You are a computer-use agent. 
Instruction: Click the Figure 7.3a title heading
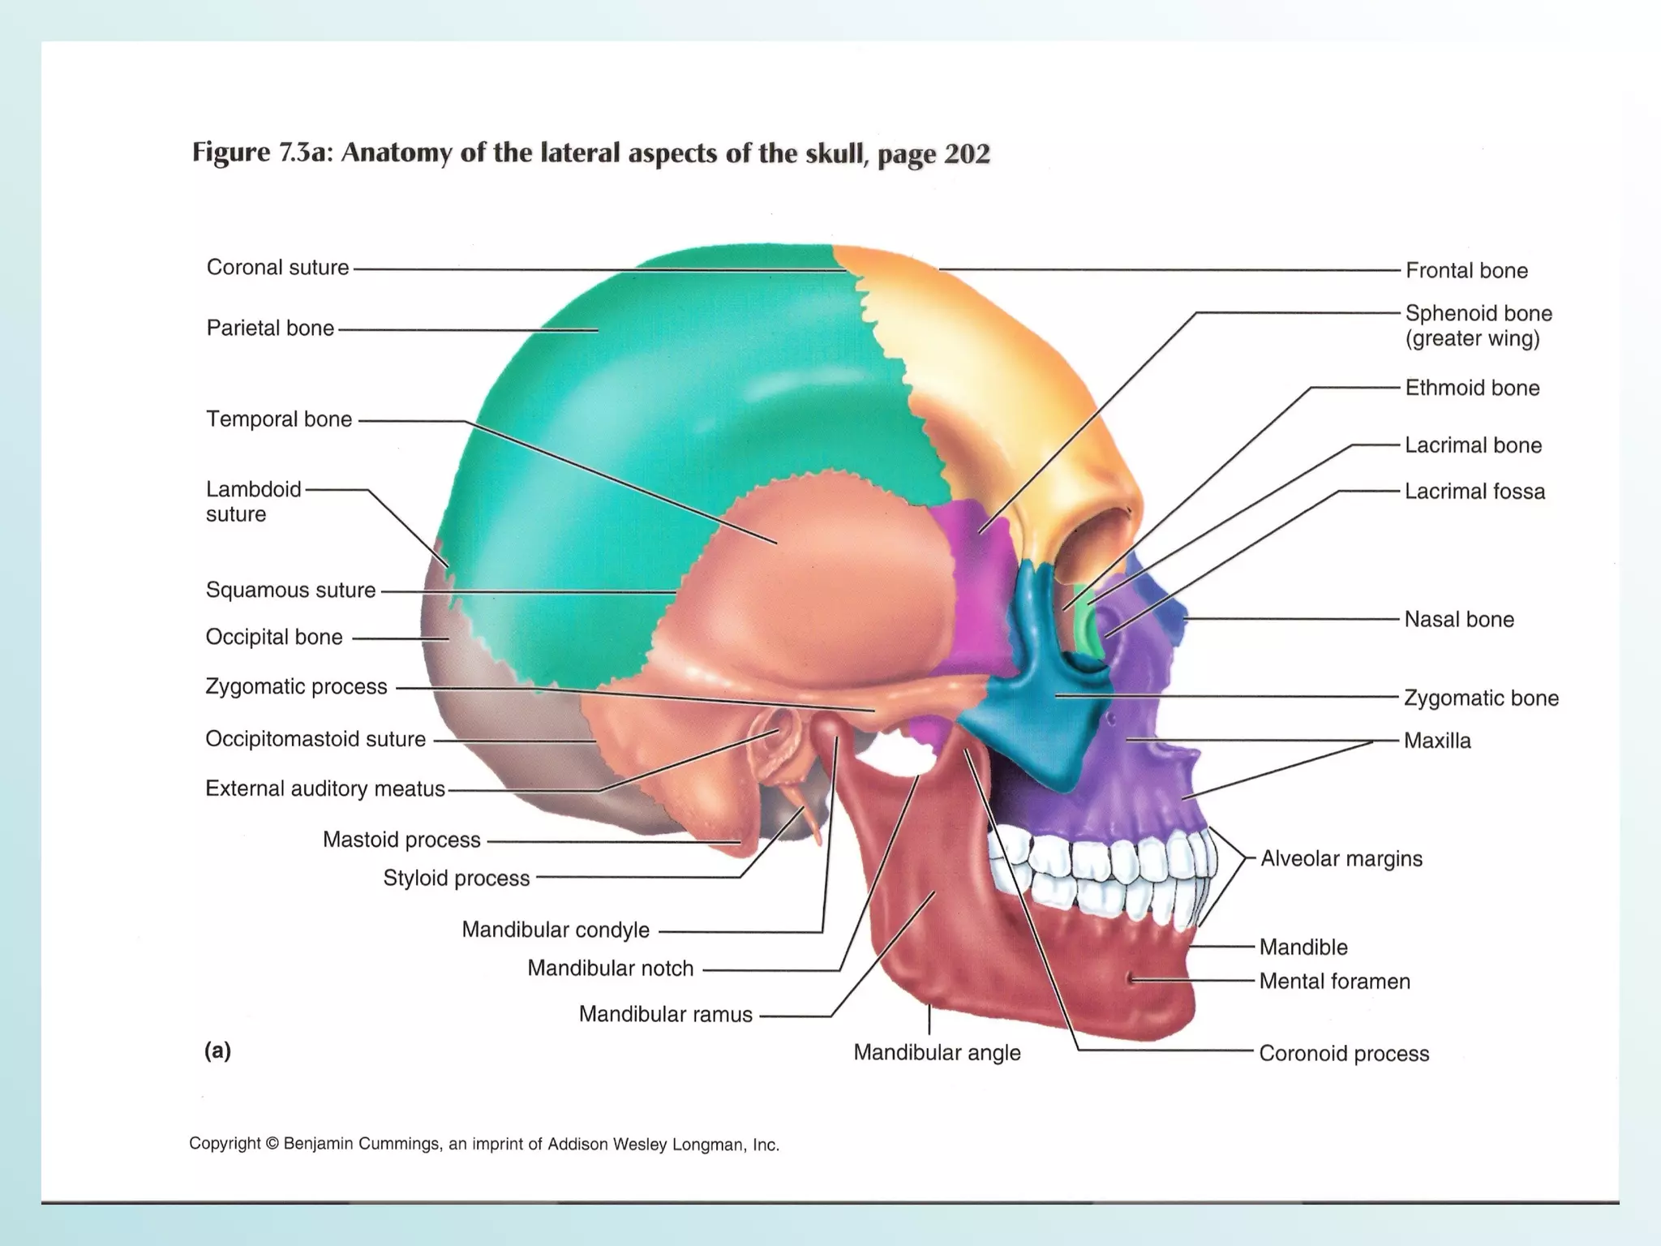(x=590, y=153)
